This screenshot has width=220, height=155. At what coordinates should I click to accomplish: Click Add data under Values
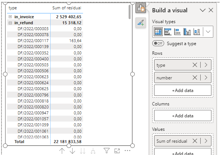pos(183,152)
